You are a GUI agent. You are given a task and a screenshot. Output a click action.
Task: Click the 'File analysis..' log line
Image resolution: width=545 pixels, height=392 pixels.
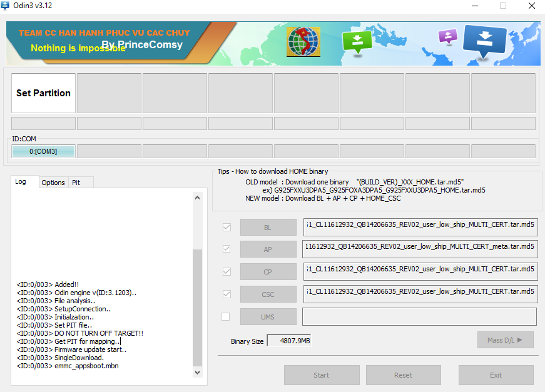pyautogui.click(x=56, y=301)
